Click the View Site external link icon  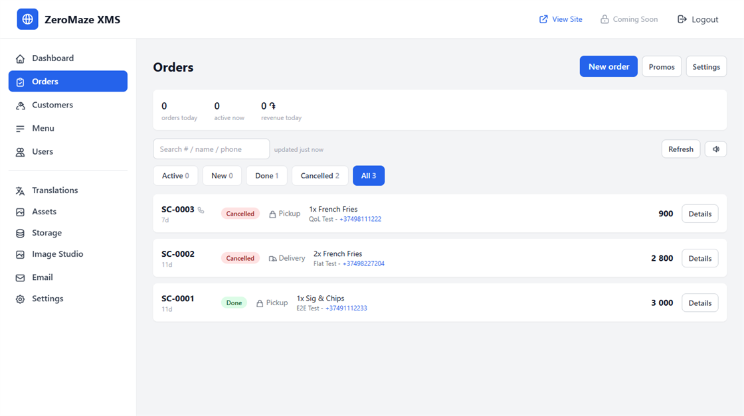point(543,19)
